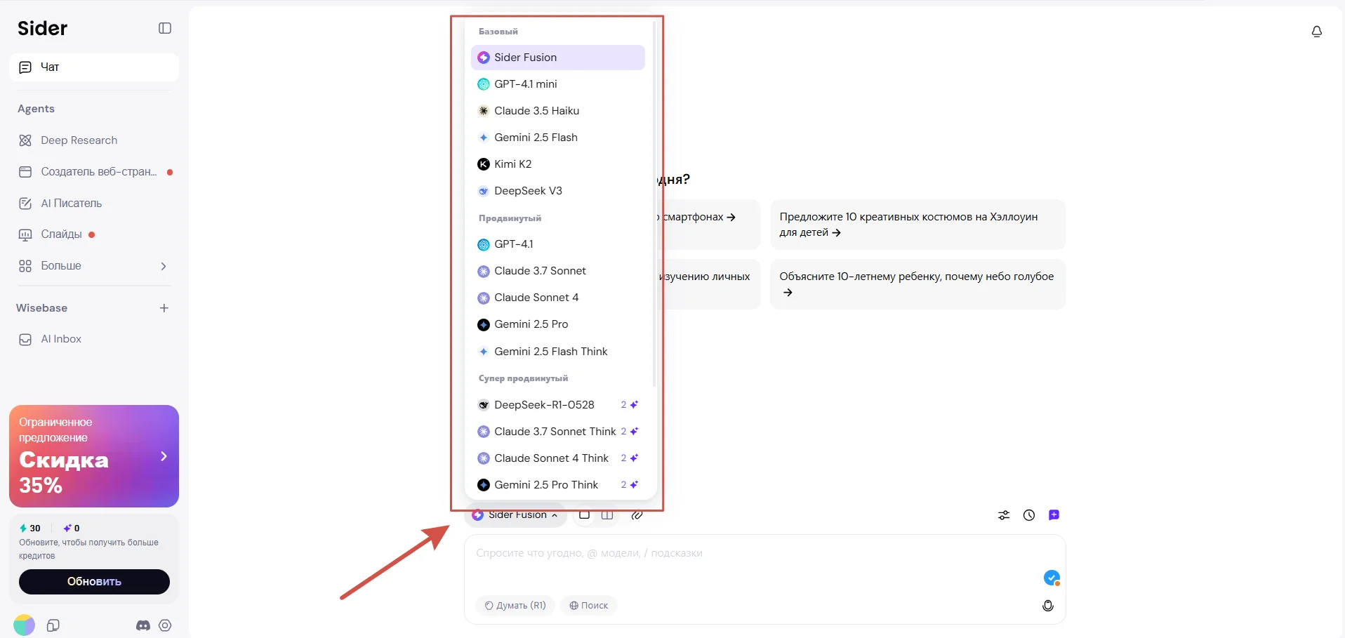Select Gemini 2.5 Flash Think model

pos(558,352)
